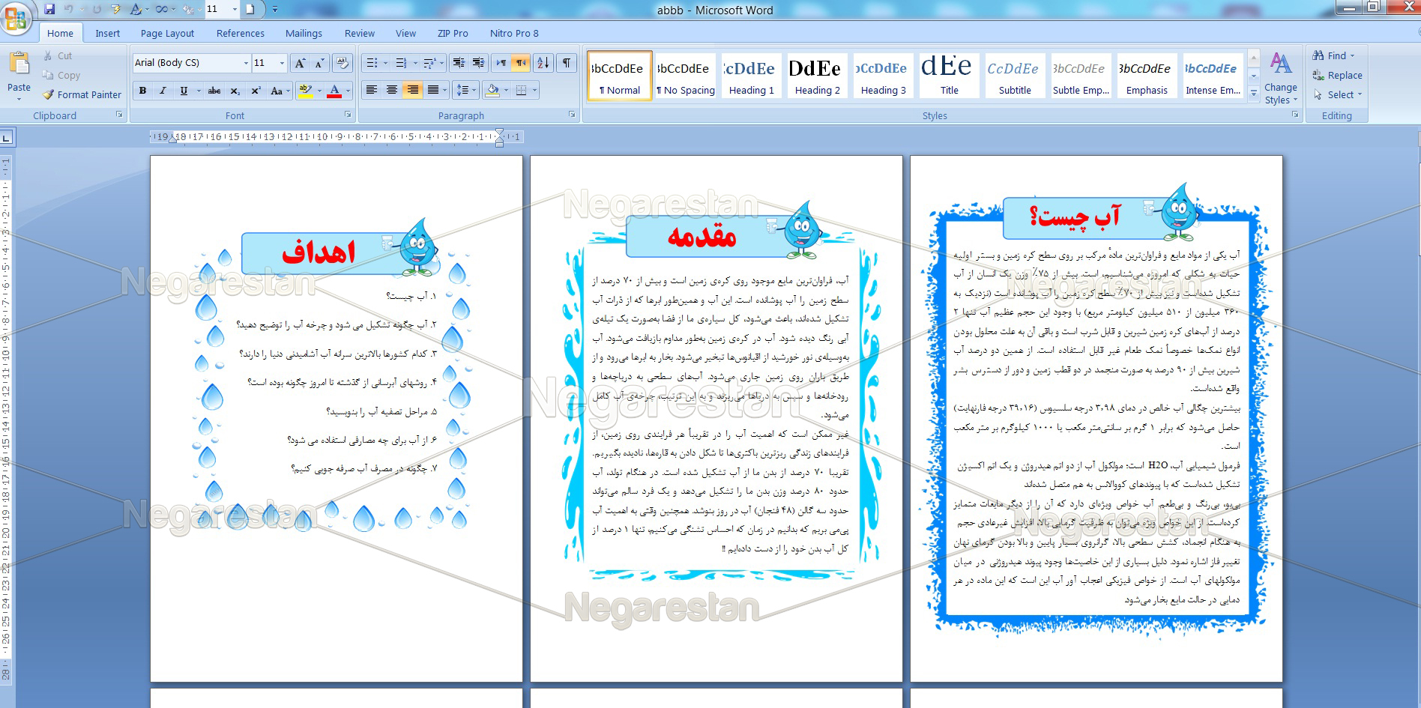1421x708 pixels.
Task: Toggle Left-to-Right text direction
Action: click(x=501, y=63)
